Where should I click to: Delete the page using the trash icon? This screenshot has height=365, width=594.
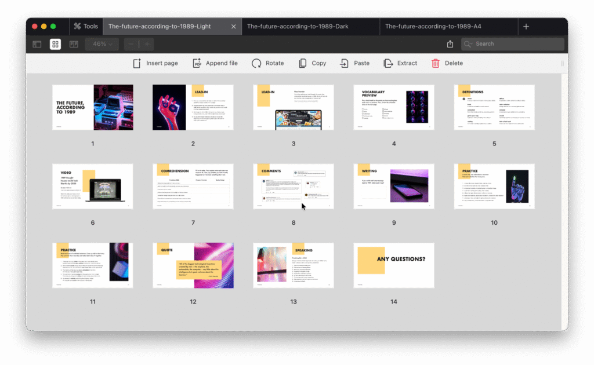[436, 63]
